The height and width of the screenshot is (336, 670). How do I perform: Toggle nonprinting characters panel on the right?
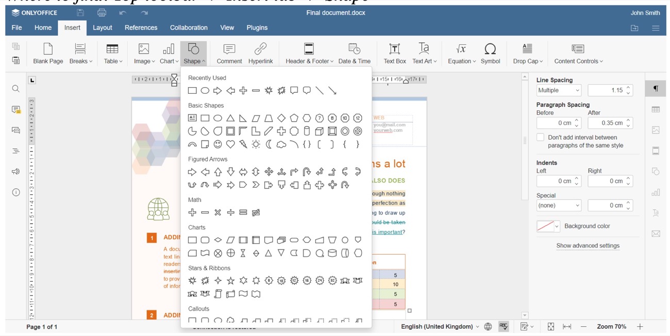pos(656,89)
